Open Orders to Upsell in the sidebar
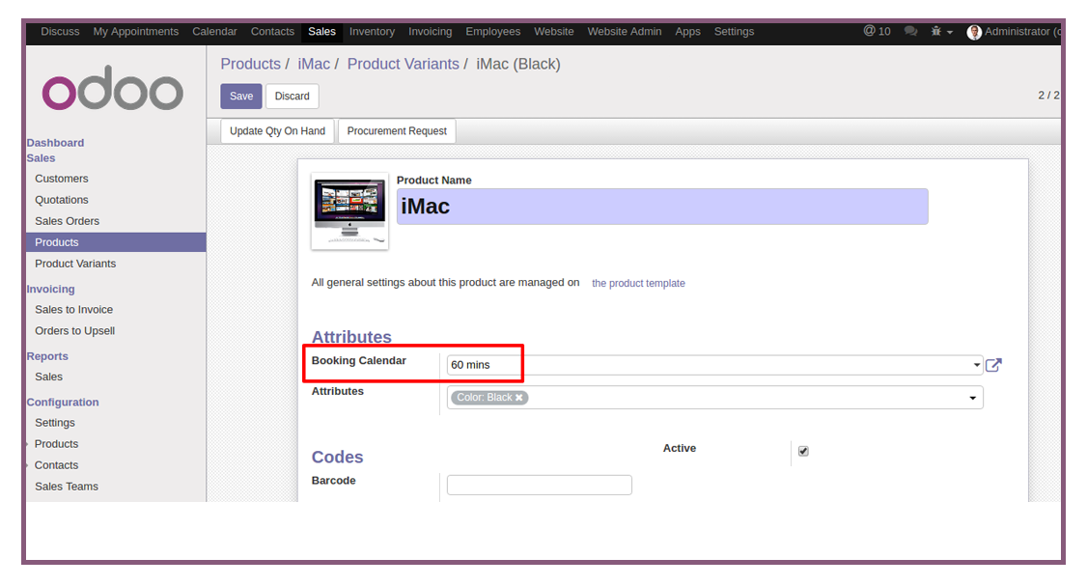Image resolution: width=1087 pixels, height=586 pixels. pos(75,331)
